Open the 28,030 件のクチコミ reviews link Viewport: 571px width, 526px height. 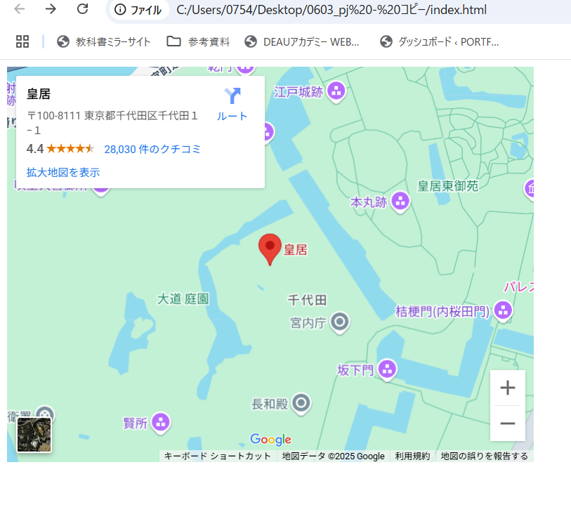coord(152,149)
